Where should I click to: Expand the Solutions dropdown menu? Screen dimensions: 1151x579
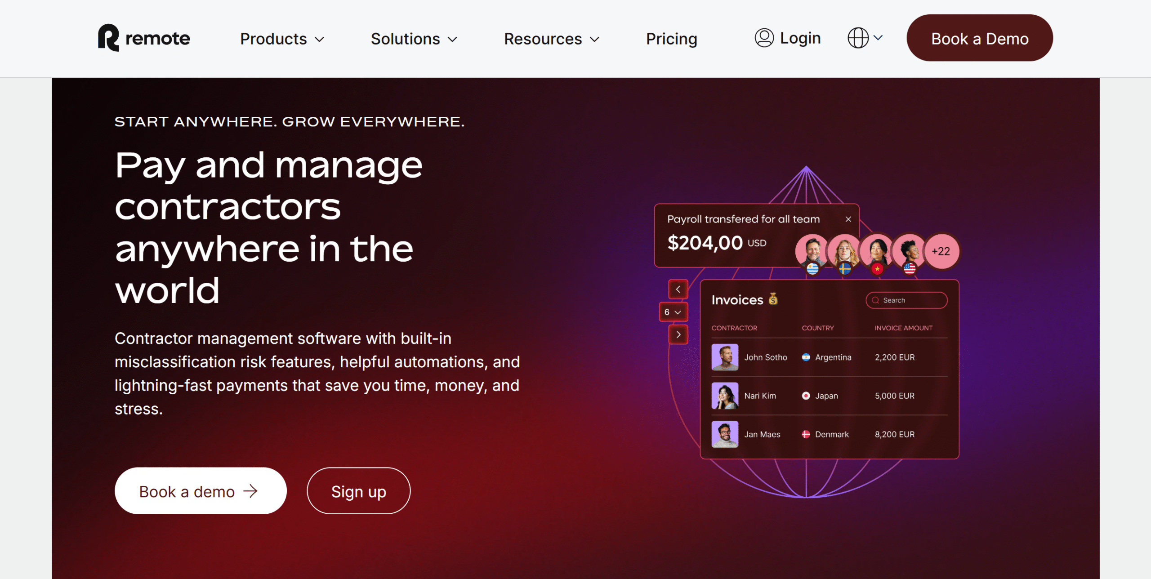(414, 39)
